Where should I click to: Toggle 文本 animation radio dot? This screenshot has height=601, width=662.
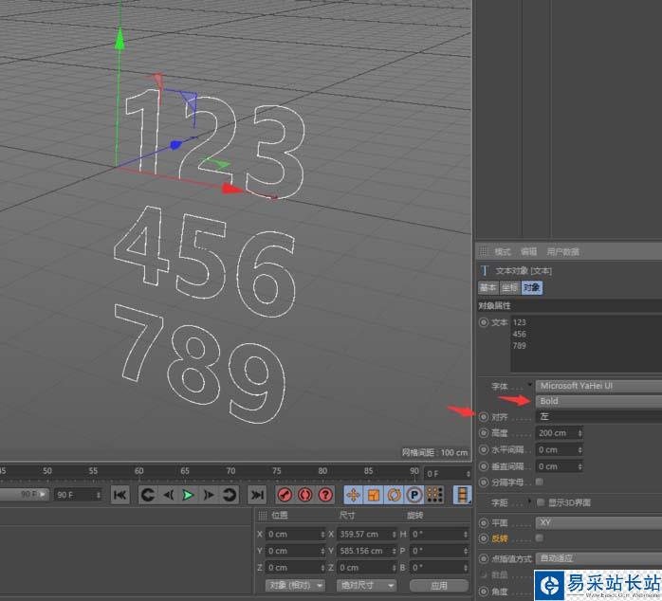pos(484,322)
